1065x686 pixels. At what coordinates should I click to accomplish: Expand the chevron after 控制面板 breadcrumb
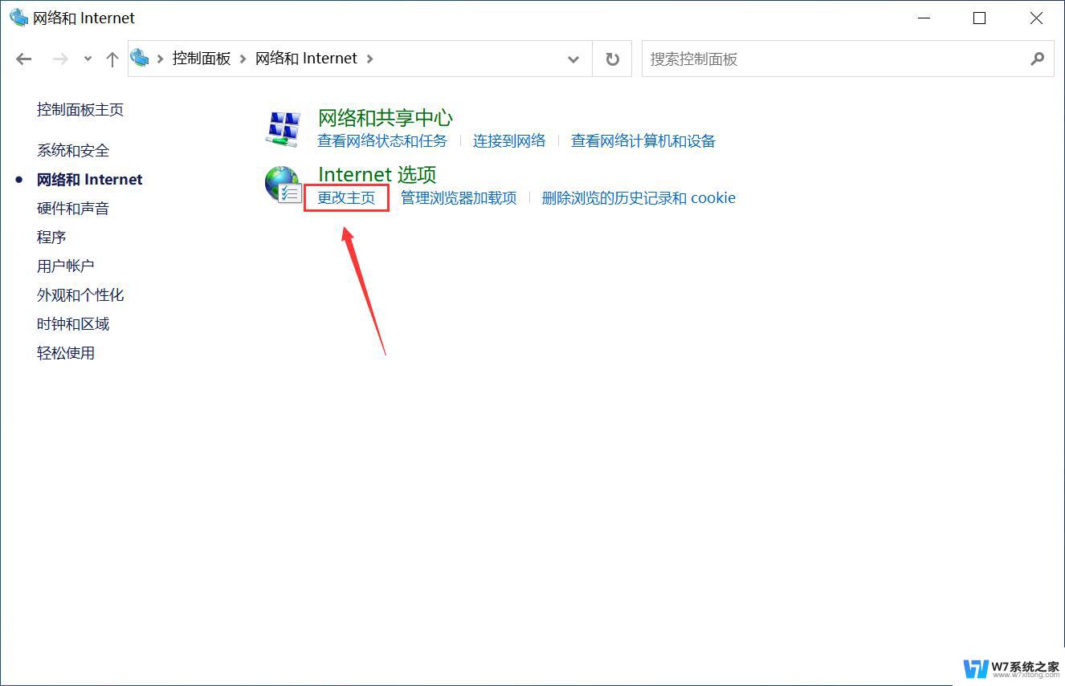pyautogui.click(x=243, y=59)
